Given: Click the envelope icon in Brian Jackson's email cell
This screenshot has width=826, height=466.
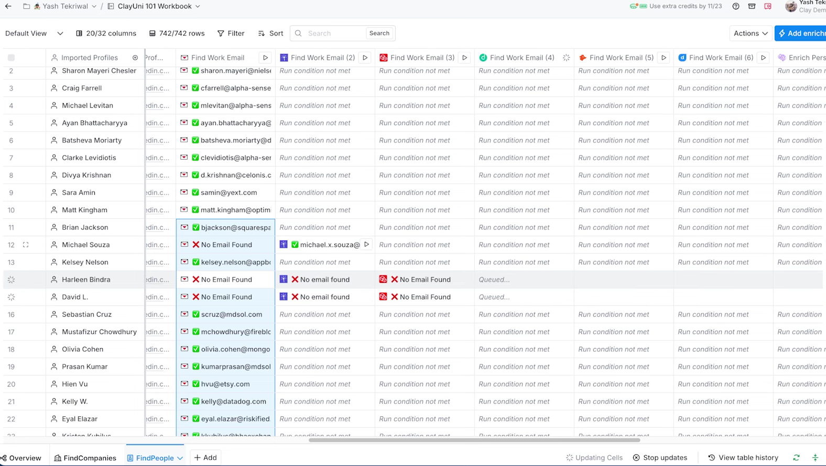Looking at the screenshot, I should (184, 227).
